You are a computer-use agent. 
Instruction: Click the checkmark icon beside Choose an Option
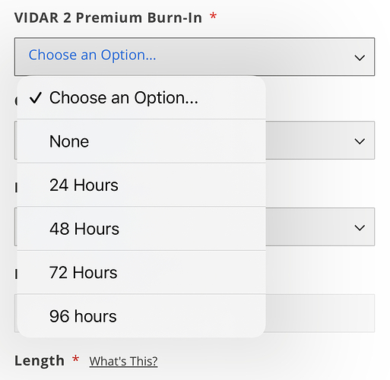(x=36, y=98)
